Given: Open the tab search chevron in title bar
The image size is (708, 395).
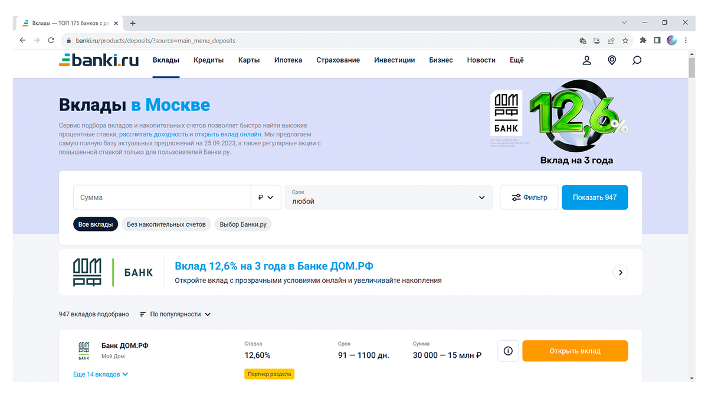Looking at the screenshot, I should (625, 22).
